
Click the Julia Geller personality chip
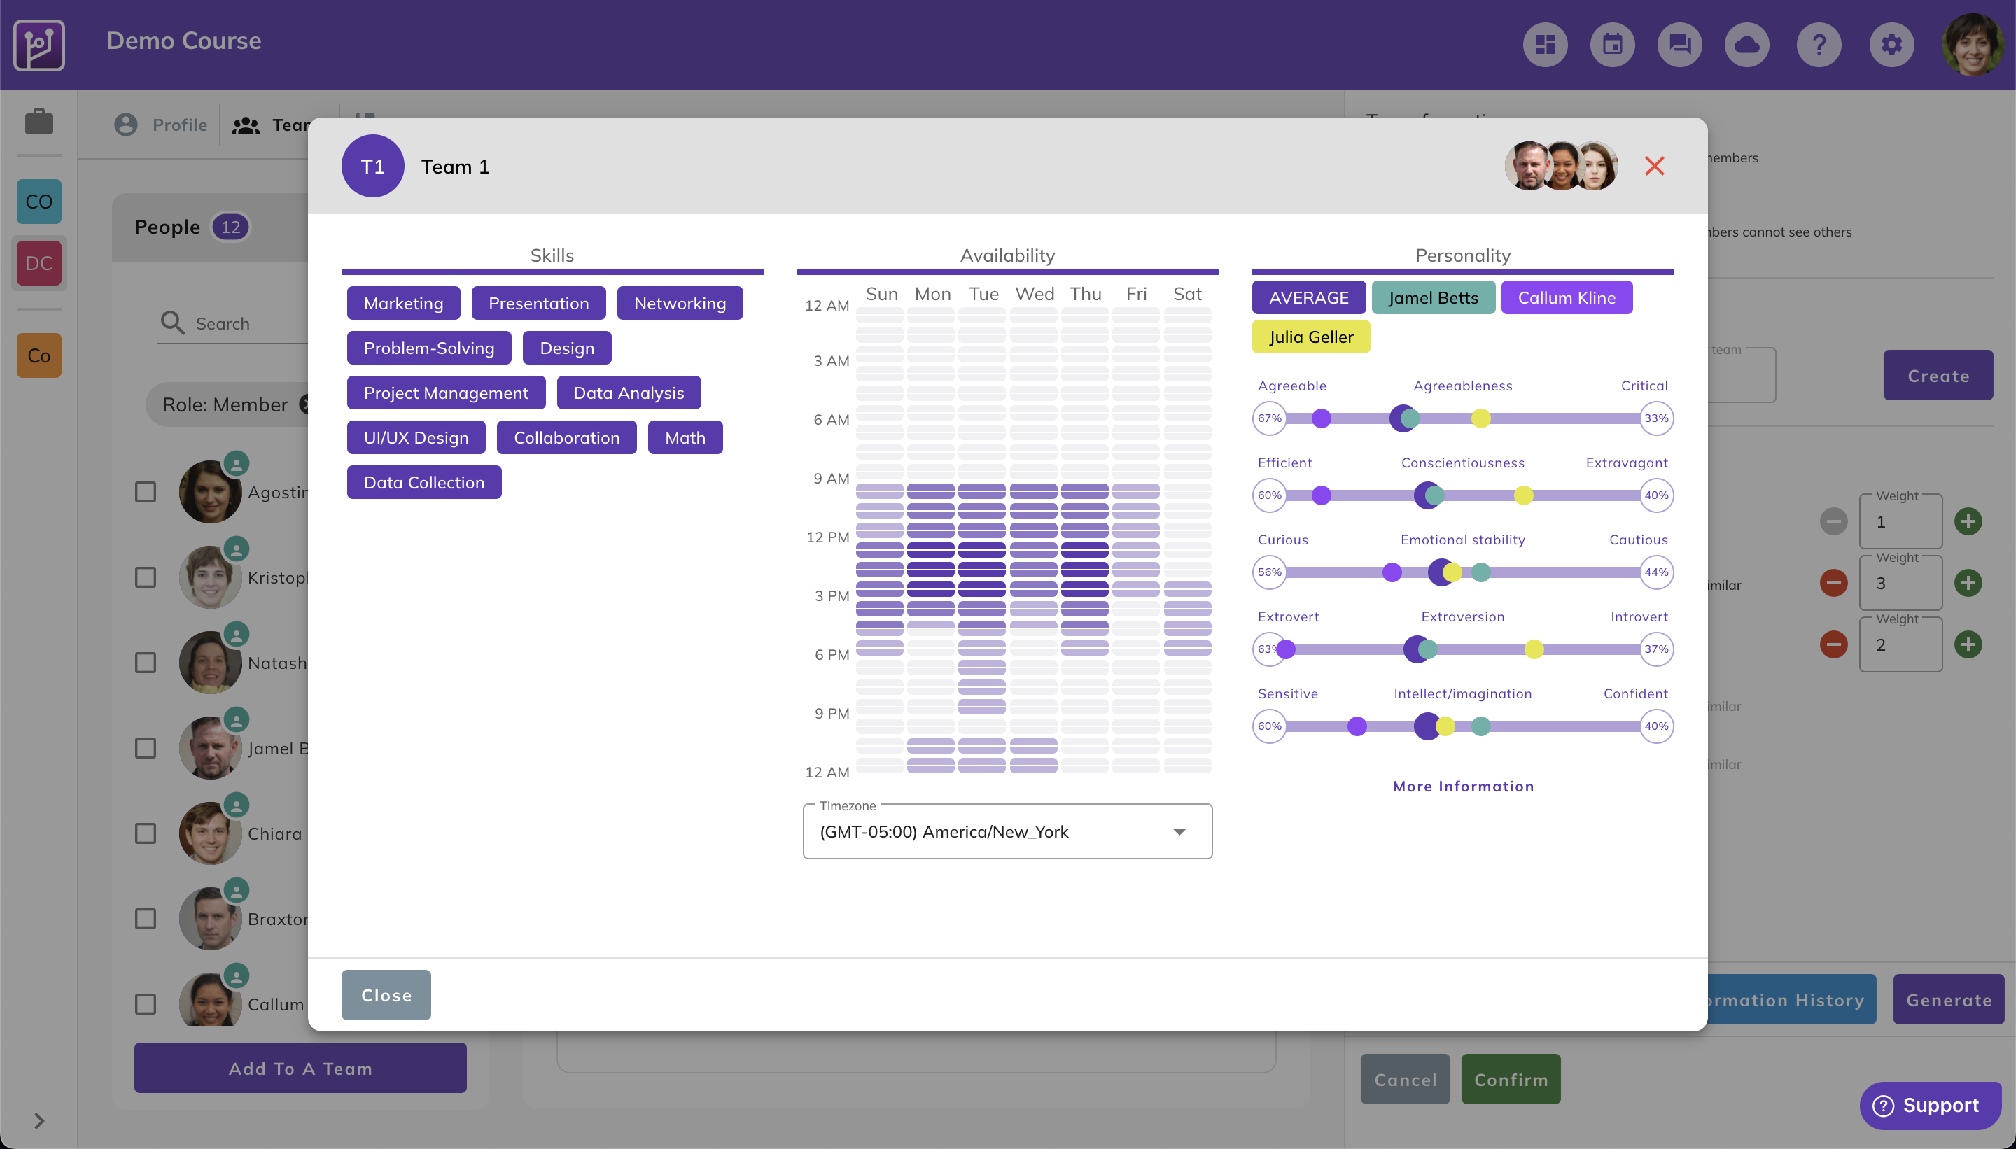click(x=1310, y=337)
